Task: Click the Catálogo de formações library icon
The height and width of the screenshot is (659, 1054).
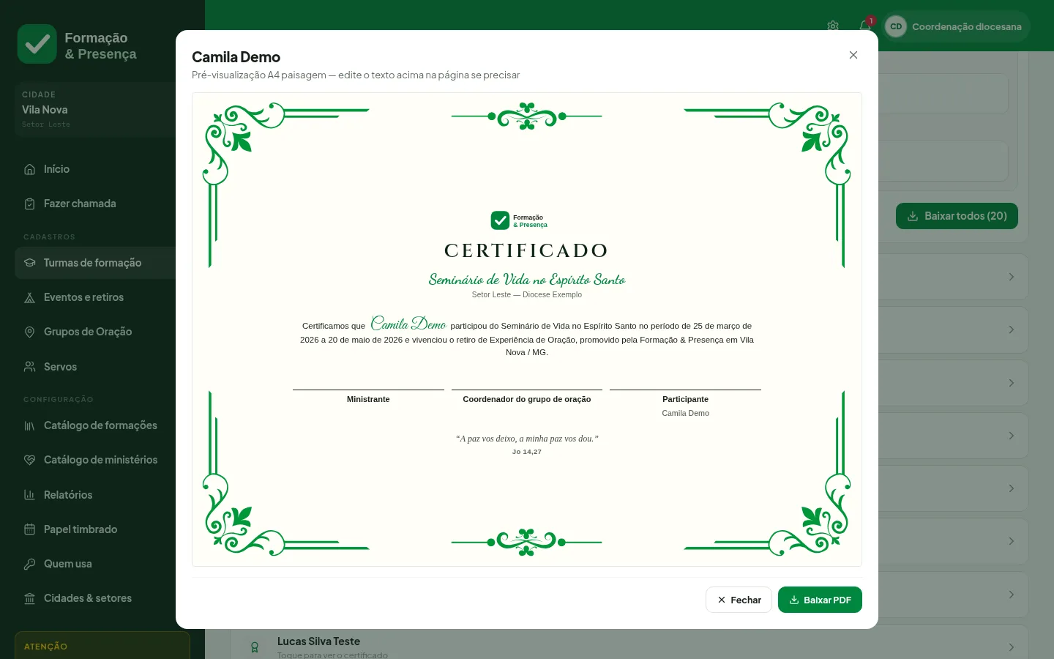Action: [x=30, y=425]
